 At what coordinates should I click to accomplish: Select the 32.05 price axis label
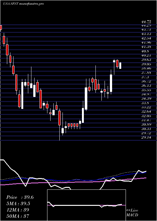[x=146, y=116]
